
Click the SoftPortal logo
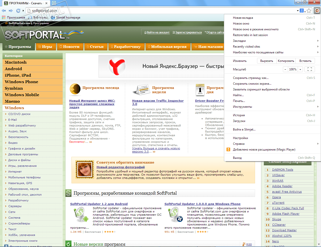point(44,35)
